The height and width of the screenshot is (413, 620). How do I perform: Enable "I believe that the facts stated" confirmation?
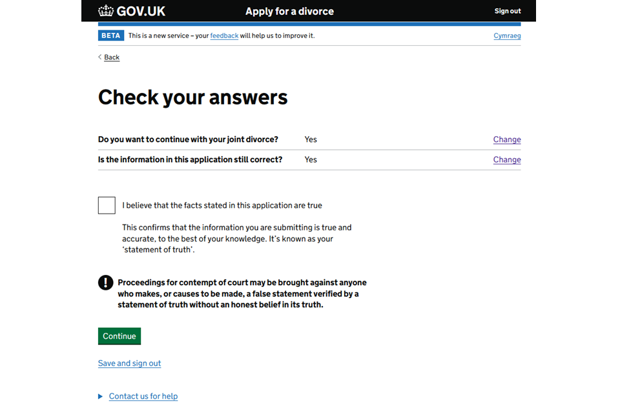106,205
